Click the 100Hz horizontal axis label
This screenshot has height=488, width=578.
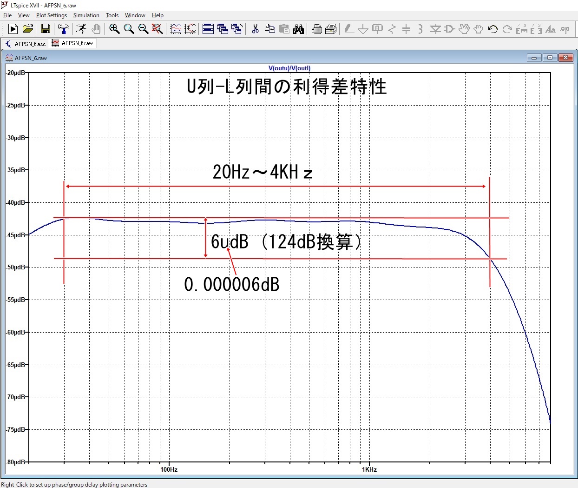(169, 469)
